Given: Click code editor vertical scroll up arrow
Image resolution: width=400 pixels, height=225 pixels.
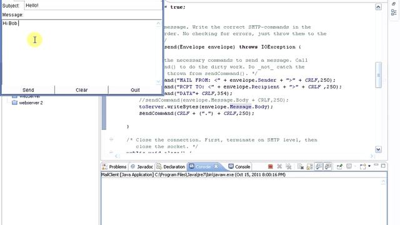Looking at the screenshot, I should (x=378, y=7).
